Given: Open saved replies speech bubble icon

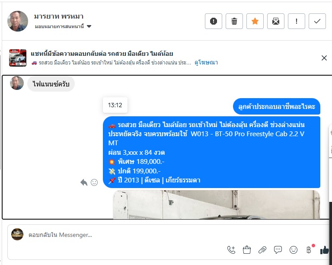Looking at the screenshot, I should pos(278,250).
